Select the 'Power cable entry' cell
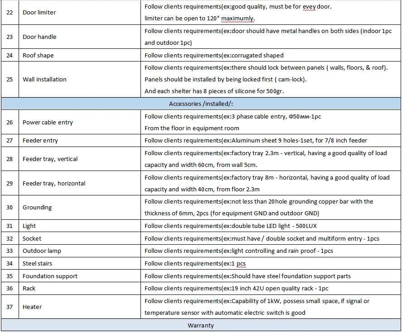 click(80, 122)
